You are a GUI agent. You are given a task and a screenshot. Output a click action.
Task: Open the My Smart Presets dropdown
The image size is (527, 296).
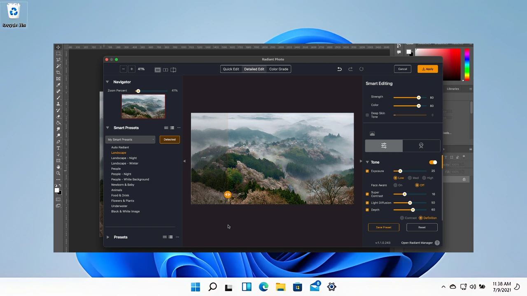131,139
